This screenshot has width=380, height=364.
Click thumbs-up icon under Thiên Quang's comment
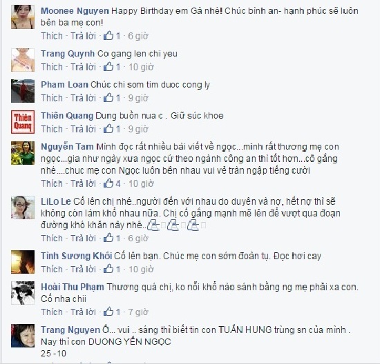tap(108, 129)
